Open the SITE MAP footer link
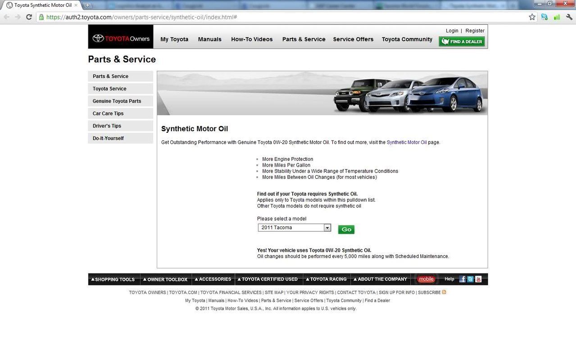The image size is (576, 344). 274,293
